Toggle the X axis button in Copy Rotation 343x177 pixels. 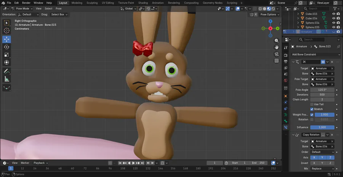pyautogui.click(x=314, y=157)
